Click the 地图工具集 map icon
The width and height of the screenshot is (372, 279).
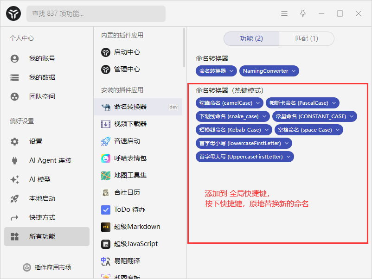pyautogui.click(x=106, y=175)
